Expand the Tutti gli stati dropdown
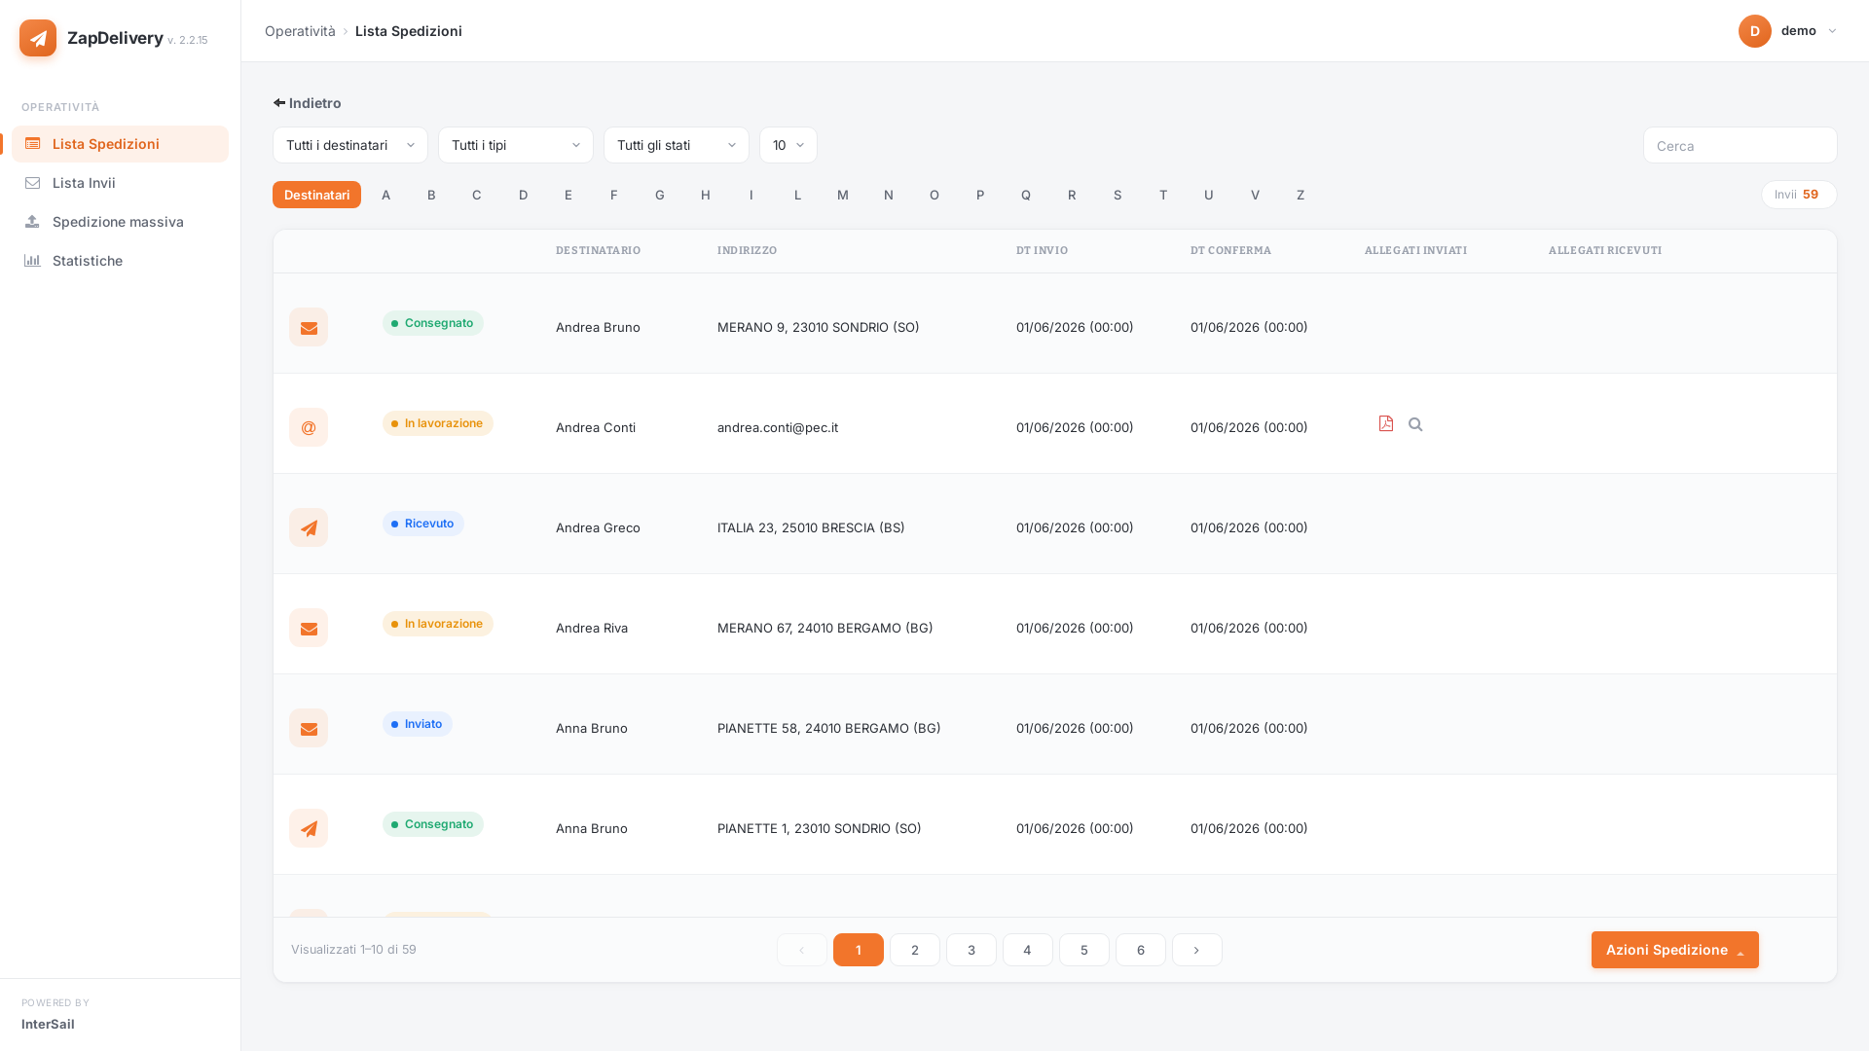This screenshot has height=1051, width=1869. (677, 145)
